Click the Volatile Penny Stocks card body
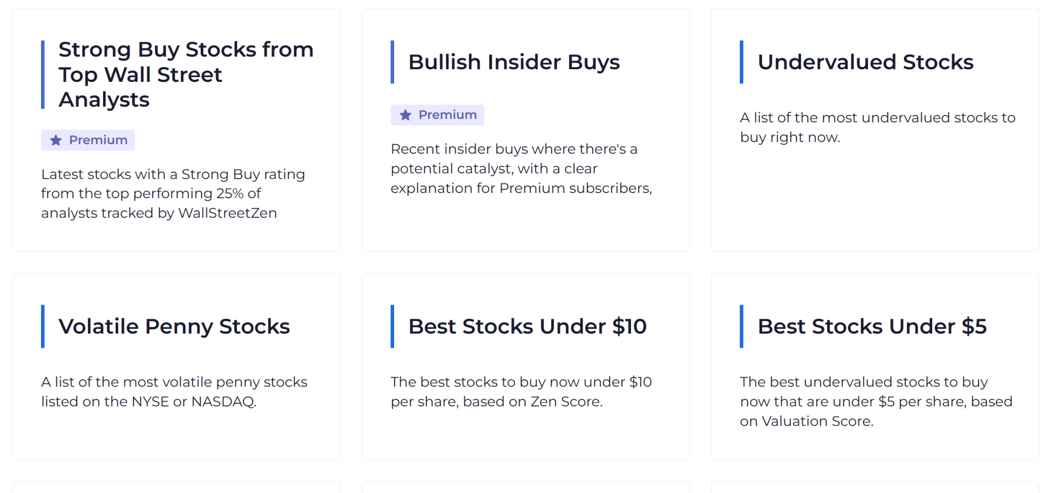This screenshot has height=493, width=1051. click(x=173, y=392)
